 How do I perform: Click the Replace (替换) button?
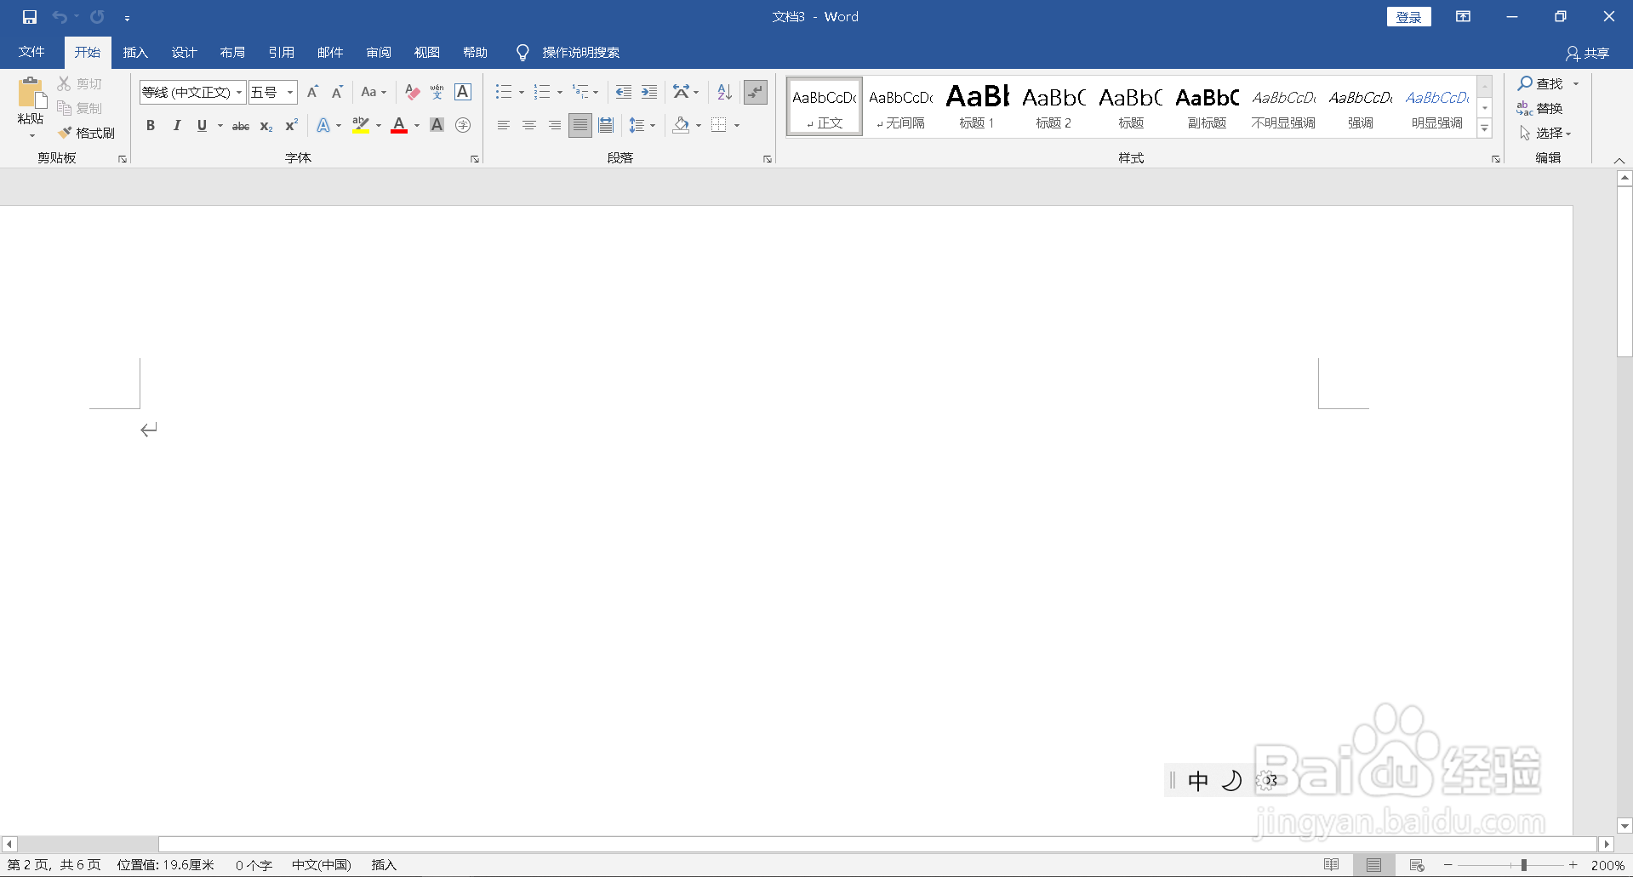(1539, 108)
